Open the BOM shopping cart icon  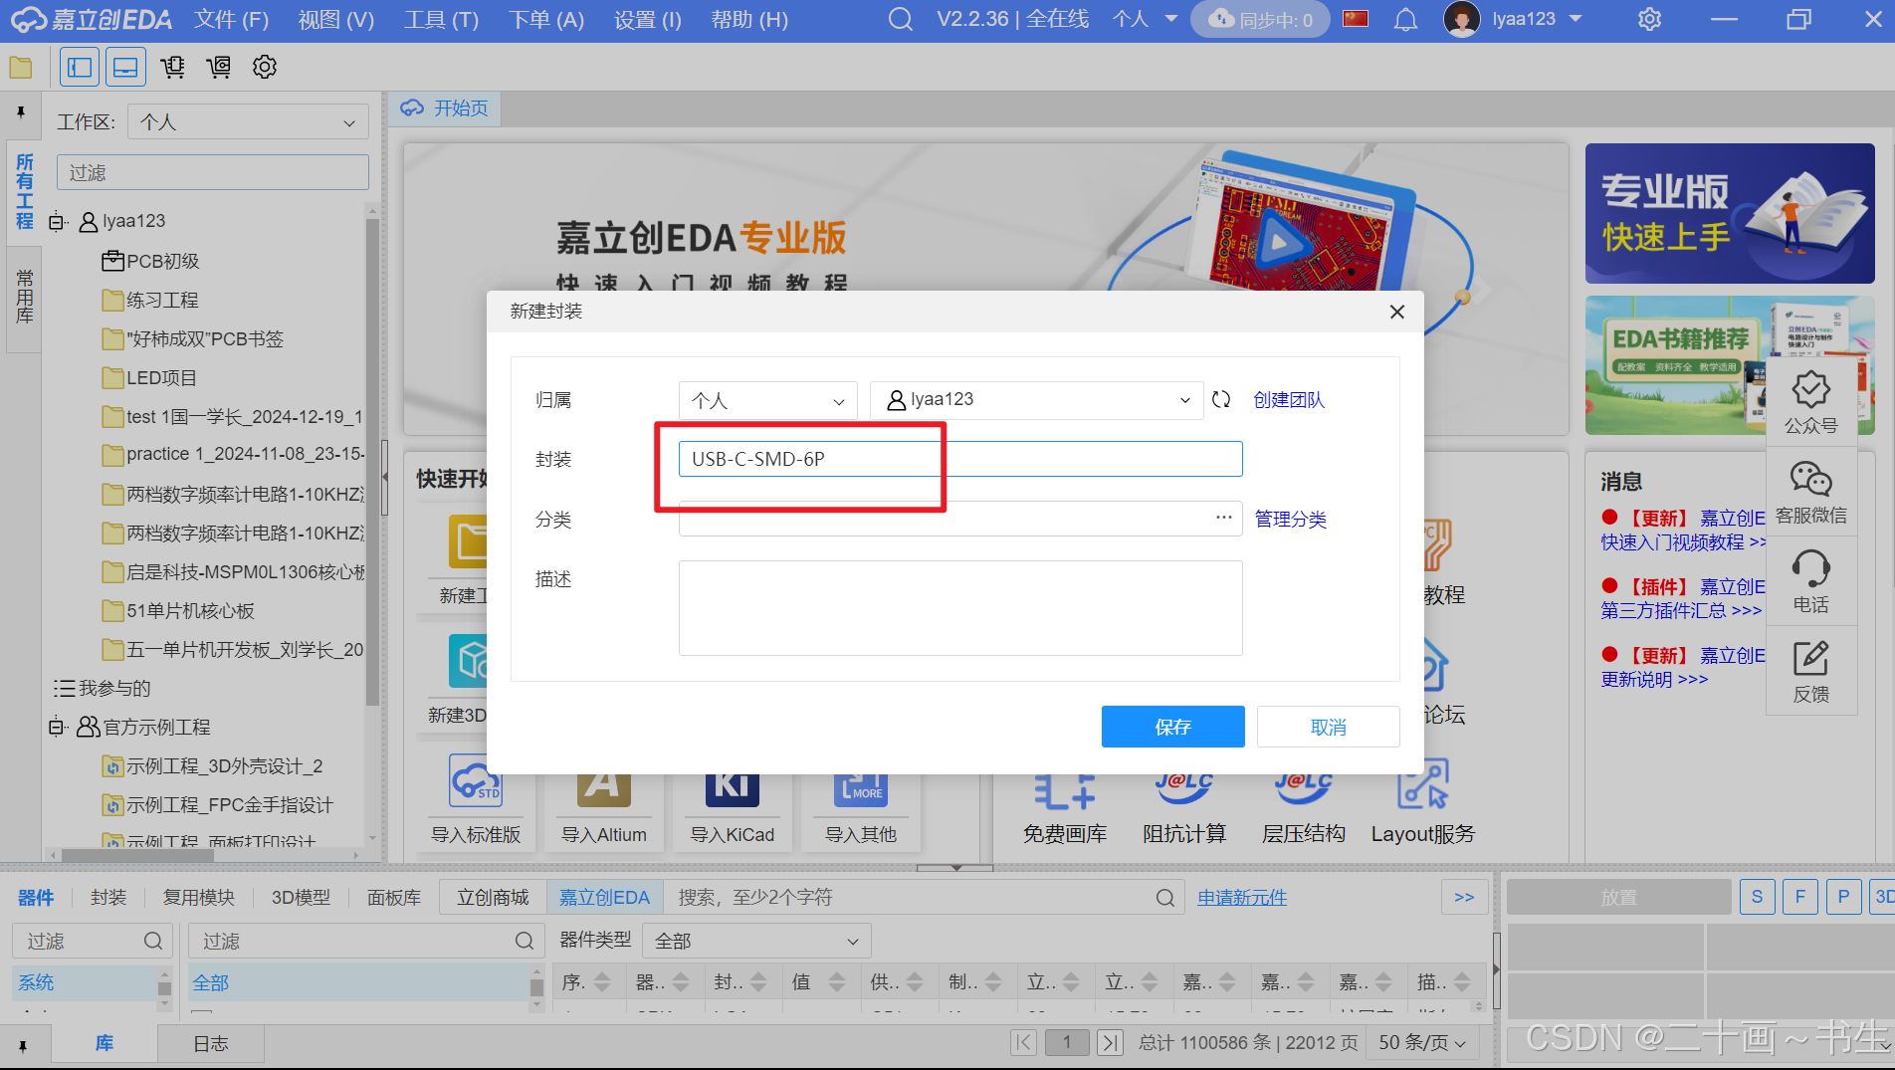tap(172, 68)
